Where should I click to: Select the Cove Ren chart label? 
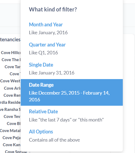[12, 95]
